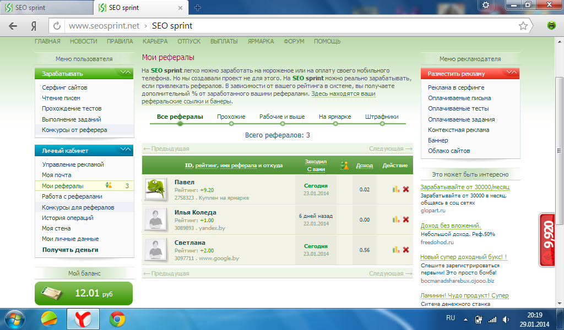Open statistics chart icon for Светлана
Viewport: 564px width, 330px height.
point(396,250)
